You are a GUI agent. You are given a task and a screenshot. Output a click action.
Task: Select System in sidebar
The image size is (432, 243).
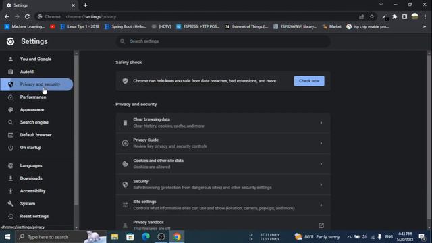pos(36,204)
